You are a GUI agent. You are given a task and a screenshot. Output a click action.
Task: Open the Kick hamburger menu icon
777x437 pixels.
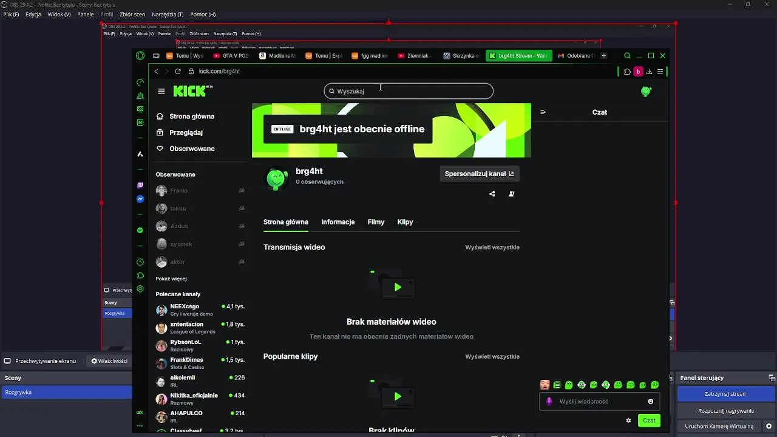click(x=161, y=91)
